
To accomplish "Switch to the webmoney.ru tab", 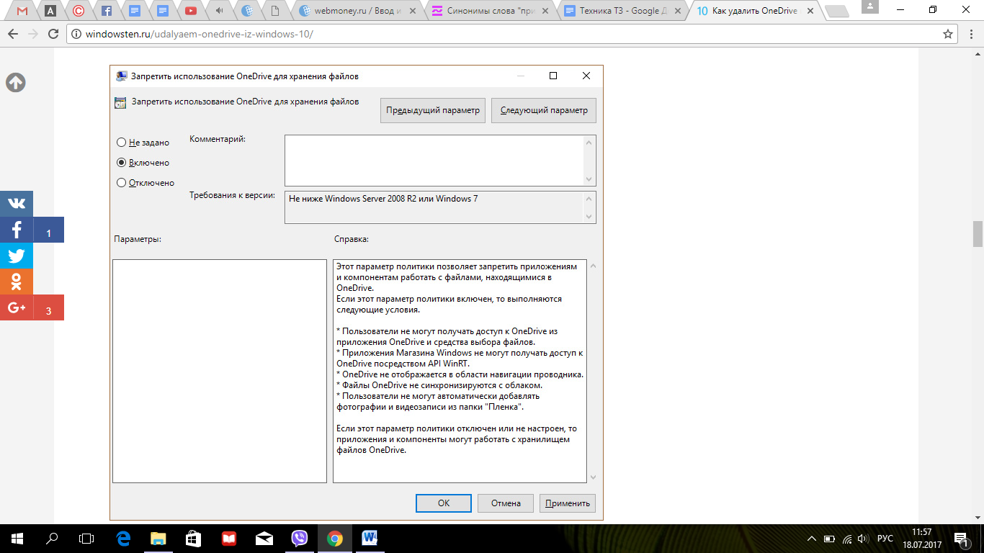I will click(357, 11).
